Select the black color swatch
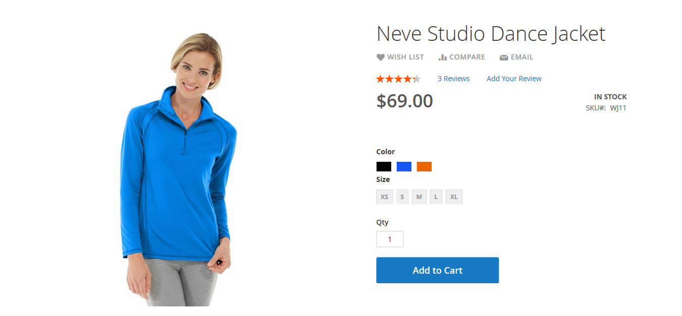The width and height of the screenshot is (682, 316). (384, 167)
